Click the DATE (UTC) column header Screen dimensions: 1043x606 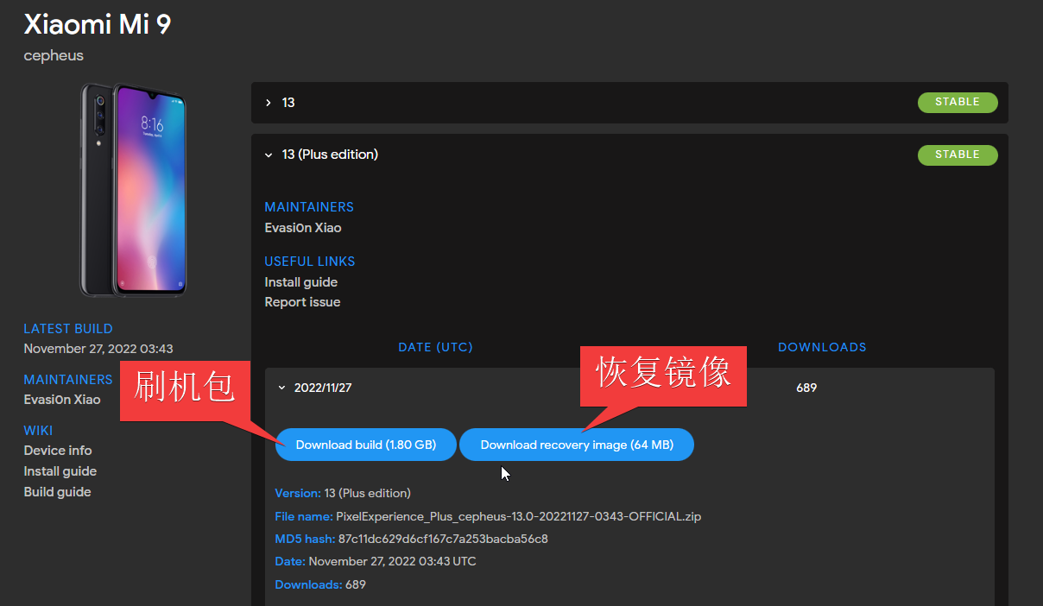click(x=435, y=347)
